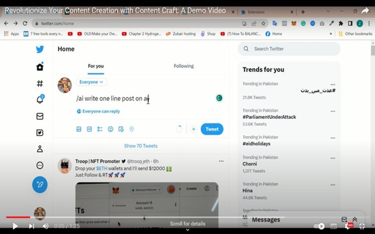Open Zubair hosting bookmark
375x234 pixels.
coord(181,34)
